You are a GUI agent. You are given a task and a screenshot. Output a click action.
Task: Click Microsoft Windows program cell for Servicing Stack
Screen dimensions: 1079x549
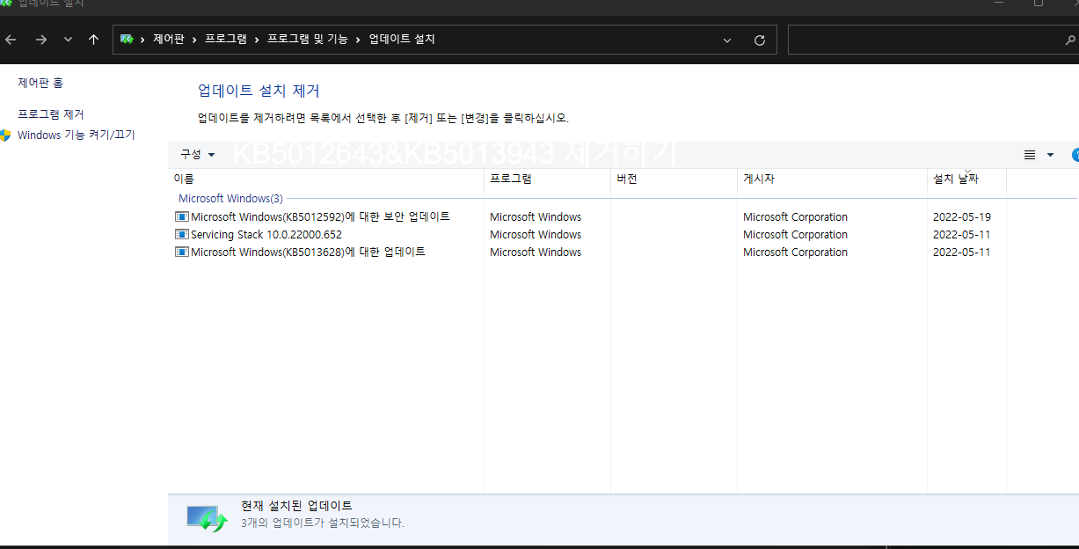click(x=536, y=234)
